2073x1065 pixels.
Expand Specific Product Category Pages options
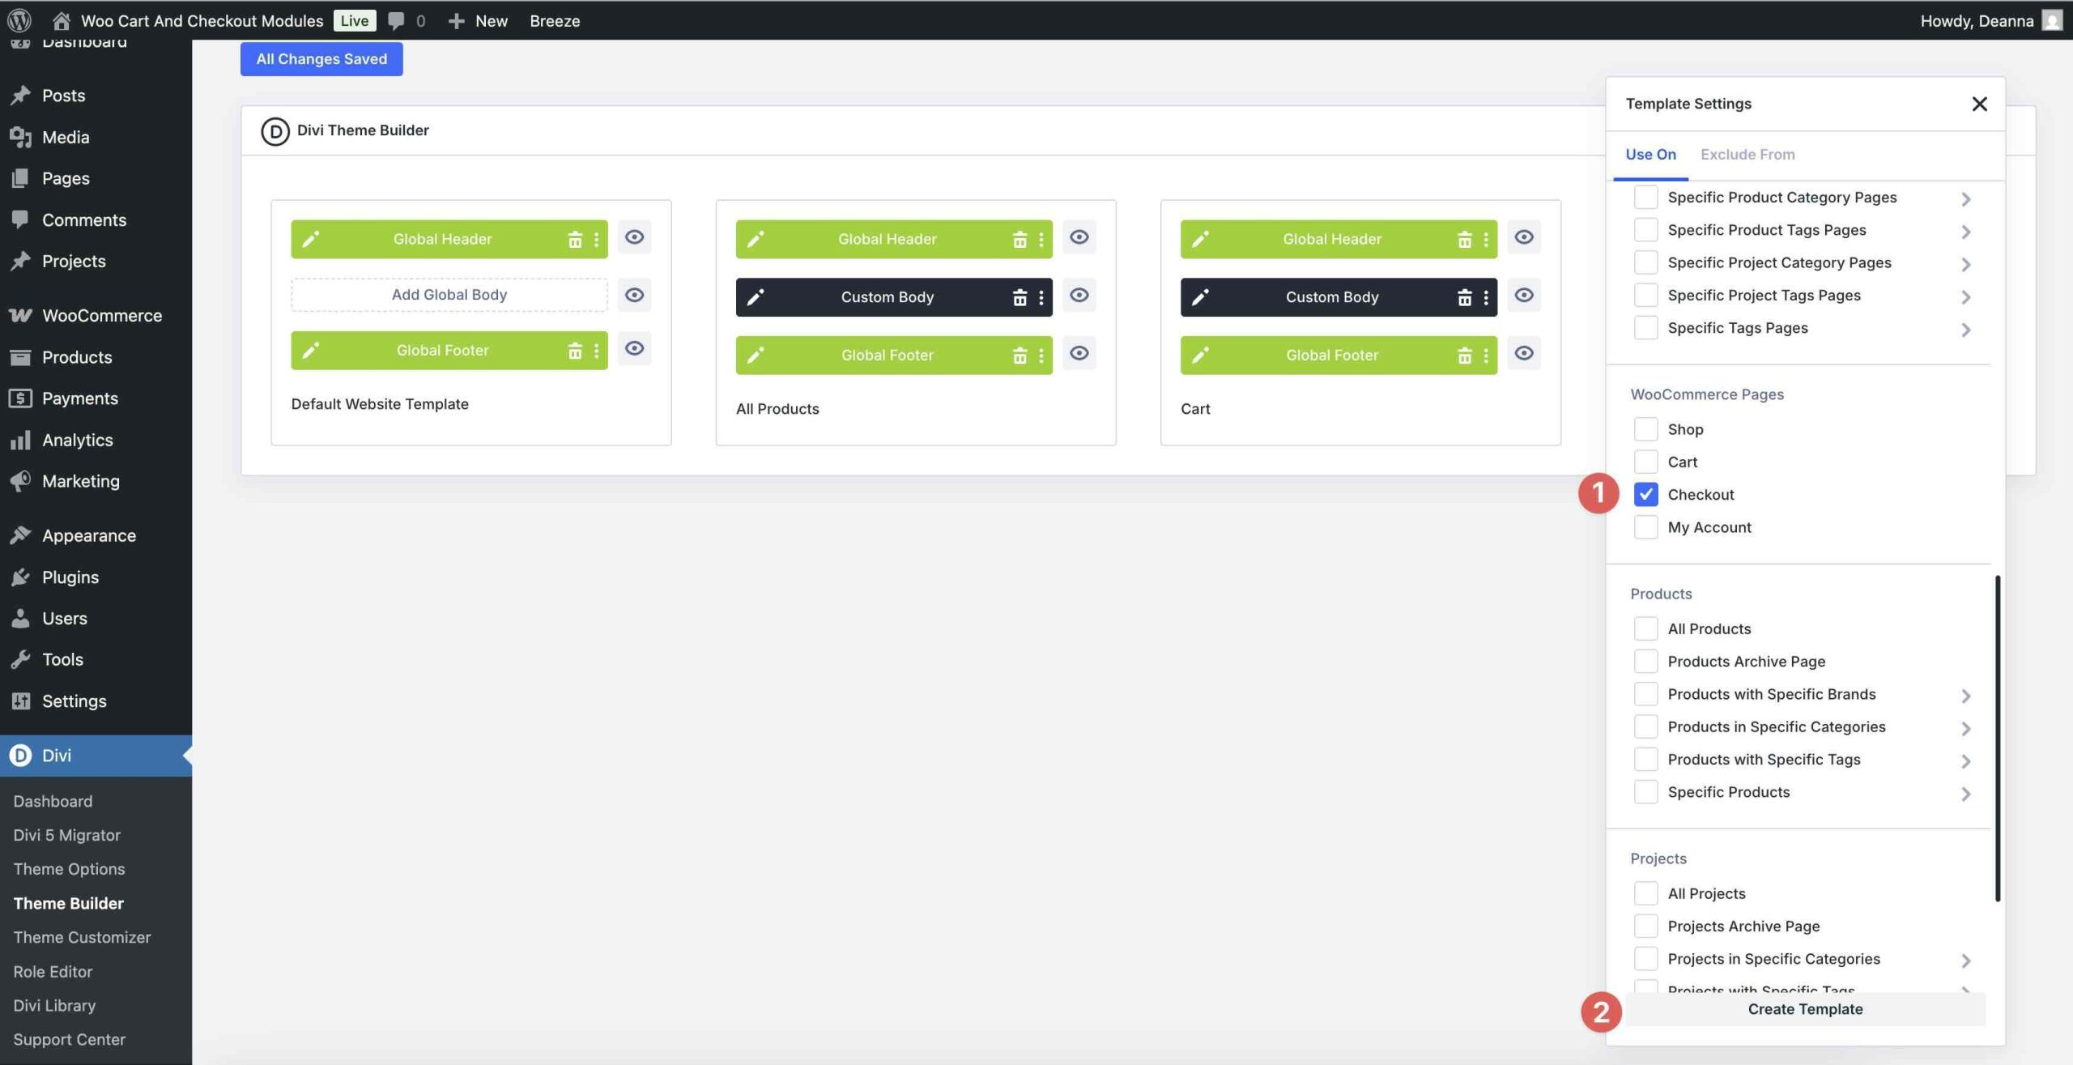click(x=1968, y=198)
